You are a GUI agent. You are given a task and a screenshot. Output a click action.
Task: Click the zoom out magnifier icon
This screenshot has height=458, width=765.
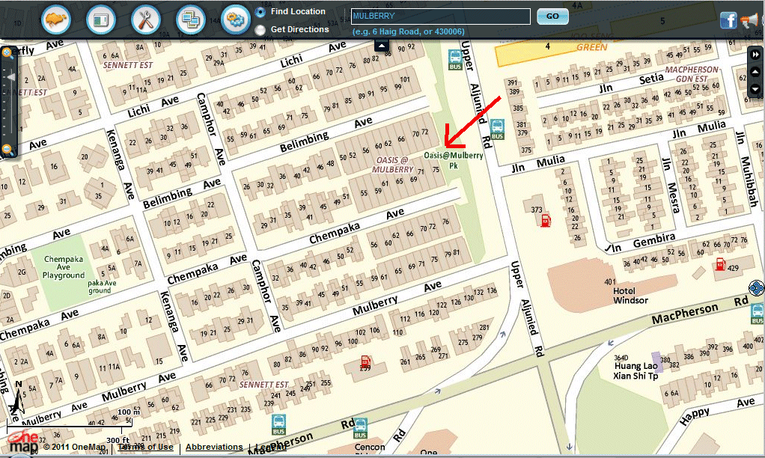[x=7, y=150]
